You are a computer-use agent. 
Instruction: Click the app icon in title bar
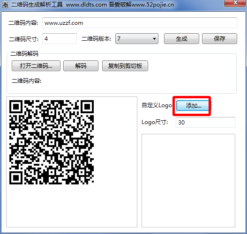pyautogui.click(x=5, y=5)
